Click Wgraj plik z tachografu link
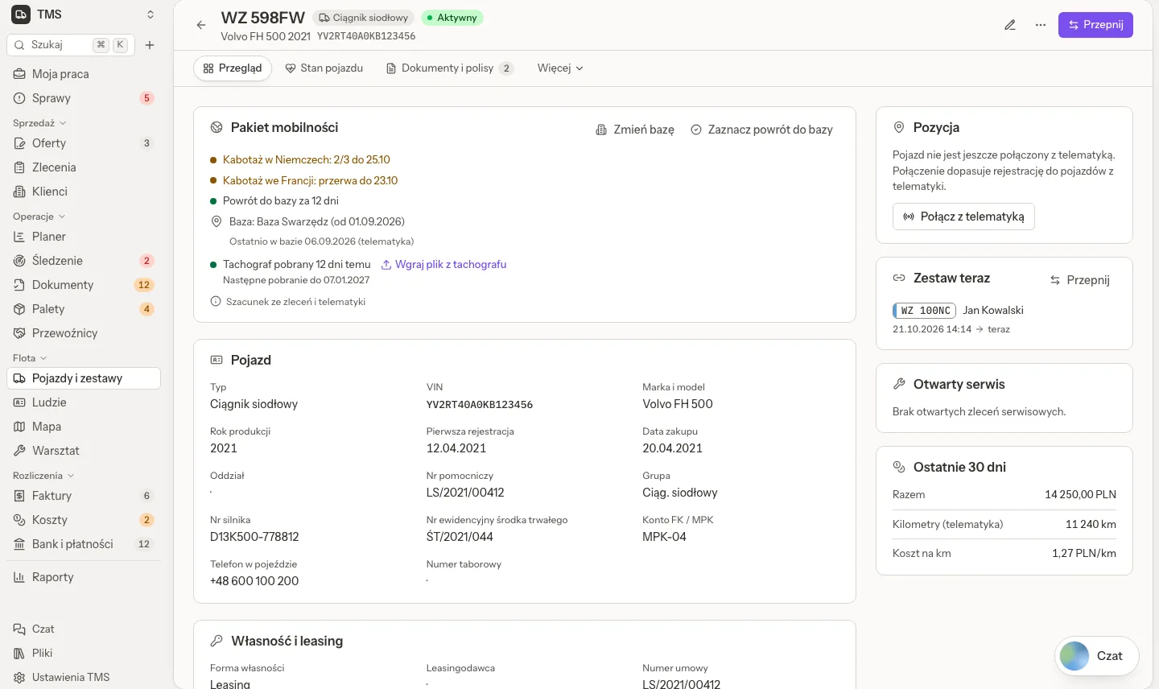The width and height of the screenshot is (1159, 689). [443, 264]
